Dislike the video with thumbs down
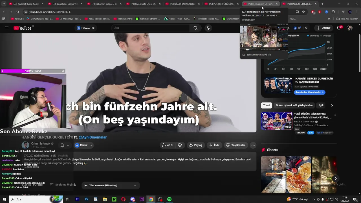361x203 pixels. point(180,145)
